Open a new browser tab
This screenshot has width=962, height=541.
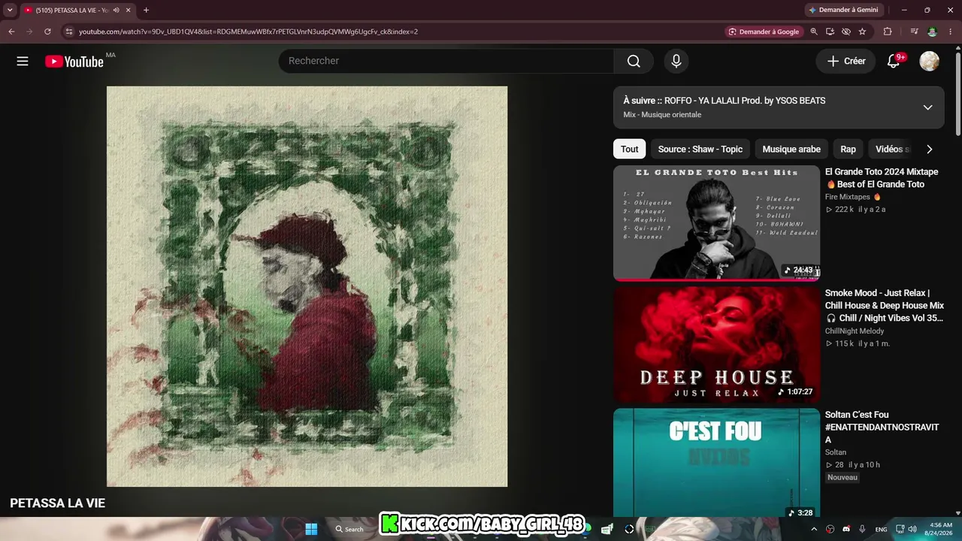(146, 10)
